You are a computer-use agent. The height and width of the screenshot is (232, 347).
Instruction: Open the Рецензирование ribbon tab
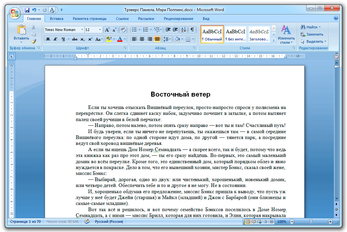coord(178,19)
